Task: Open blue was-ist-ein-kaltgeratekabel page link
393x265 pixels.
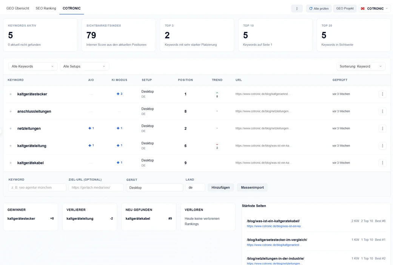Action: tap(275, 226)
